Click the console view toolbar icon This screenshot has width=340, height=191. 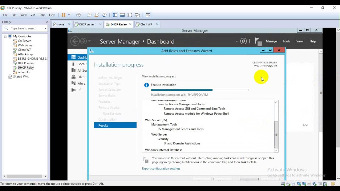(x=148, y=15)
